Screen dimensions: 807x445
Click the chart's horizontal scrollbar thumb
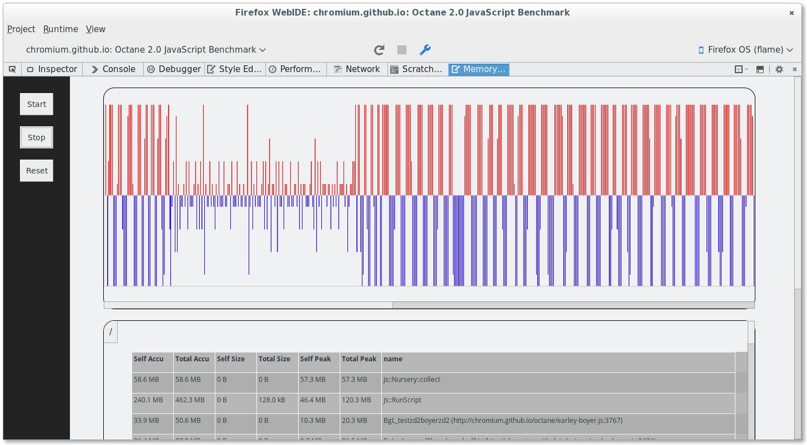coord(573,305)
